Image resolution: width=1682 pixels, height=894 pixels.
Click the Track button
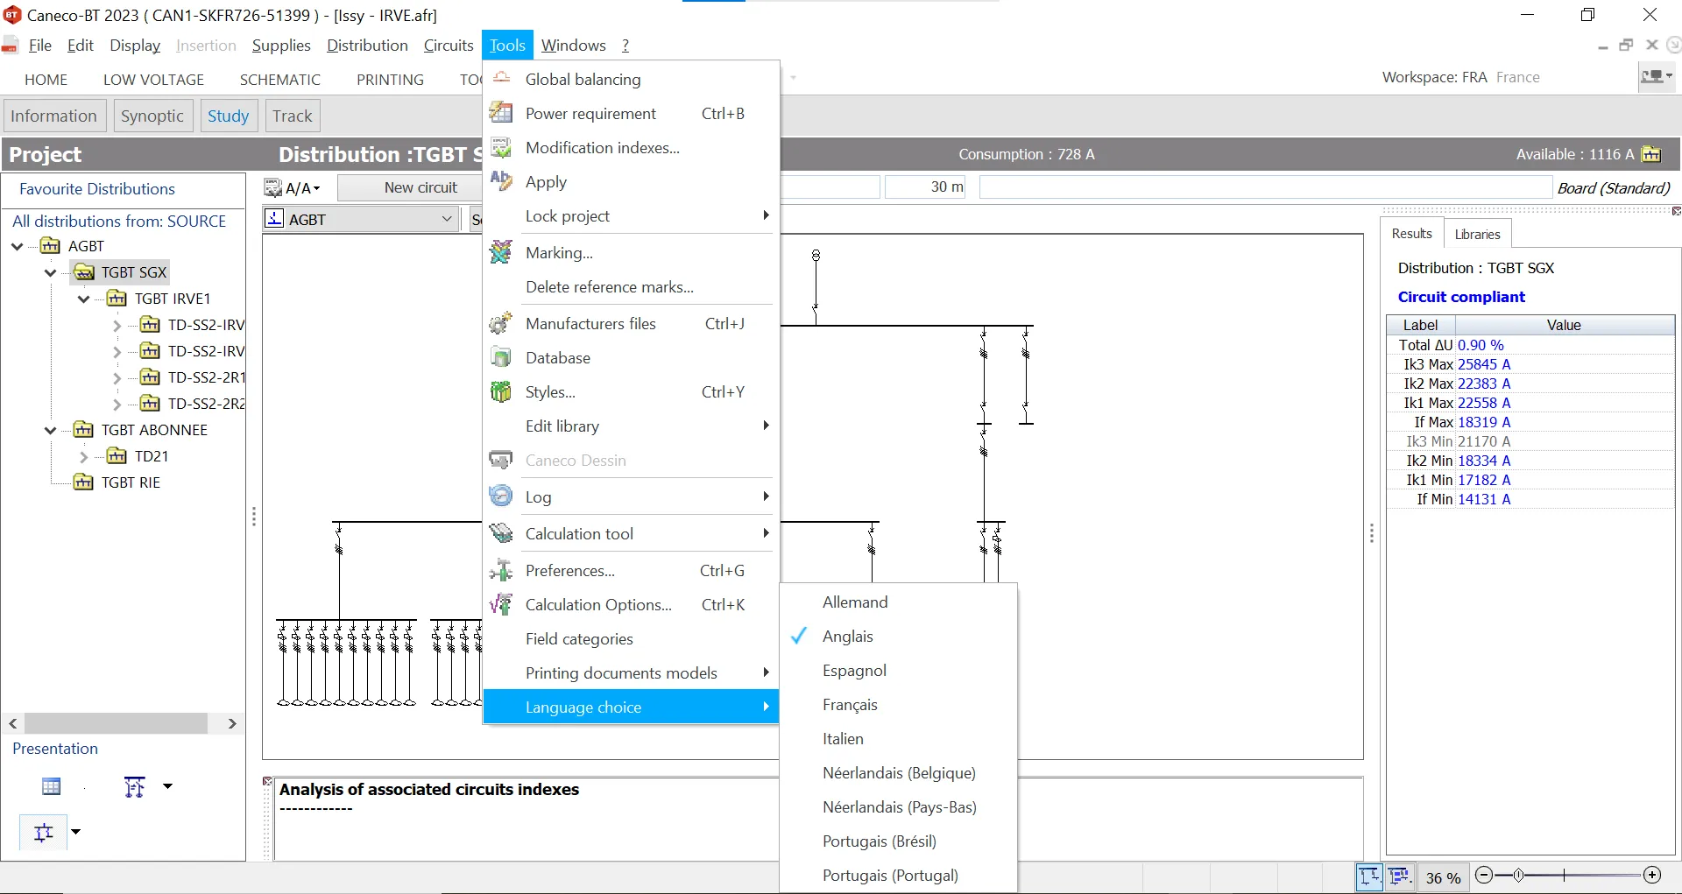tap(293, 116)
